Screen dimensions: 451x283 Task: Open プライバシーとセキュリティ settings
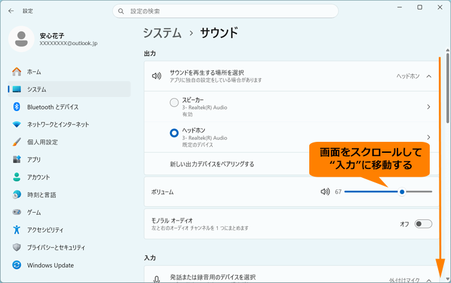tap(70, 248)
